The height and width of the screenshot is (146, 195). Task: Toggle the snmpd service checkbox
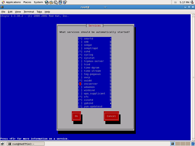pos(80,45)
